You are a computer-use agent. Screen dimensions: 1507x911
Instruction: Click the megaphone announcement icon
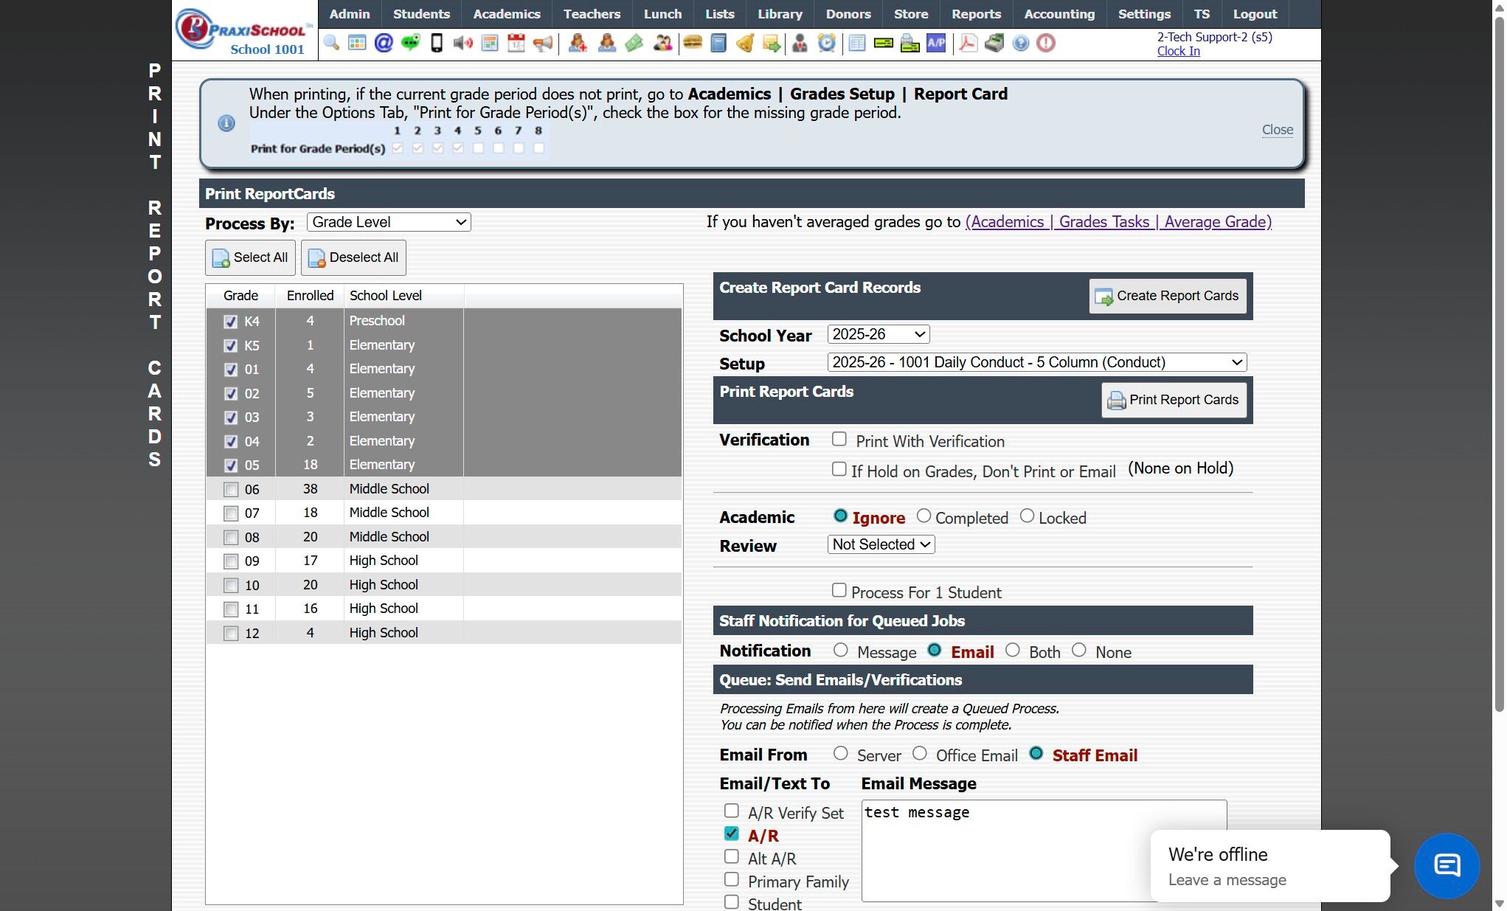(543, 43)
